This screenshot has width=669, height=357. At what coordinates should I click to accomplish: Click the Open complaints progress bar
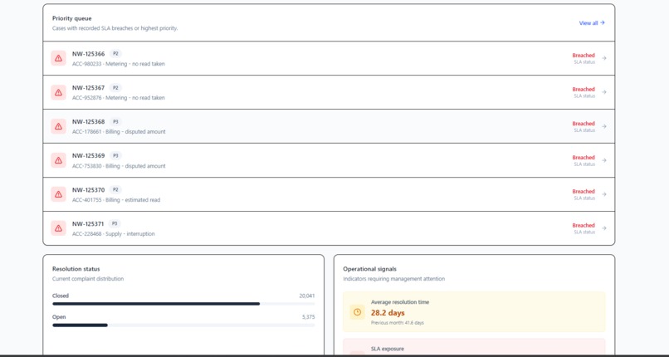click(x=183, y=325)
